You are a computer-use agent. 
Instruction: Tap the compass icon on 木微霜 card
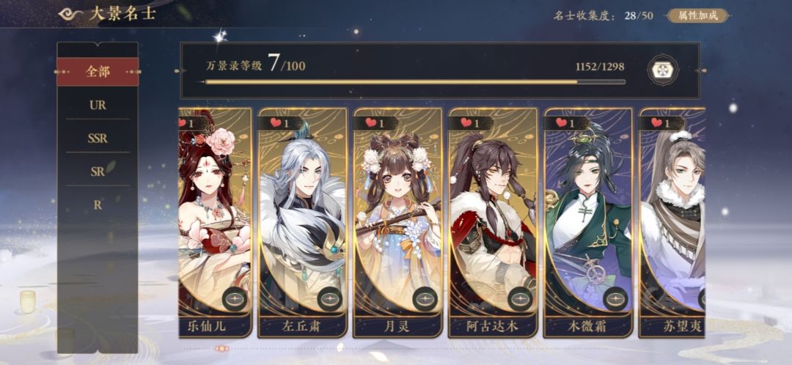615,299
